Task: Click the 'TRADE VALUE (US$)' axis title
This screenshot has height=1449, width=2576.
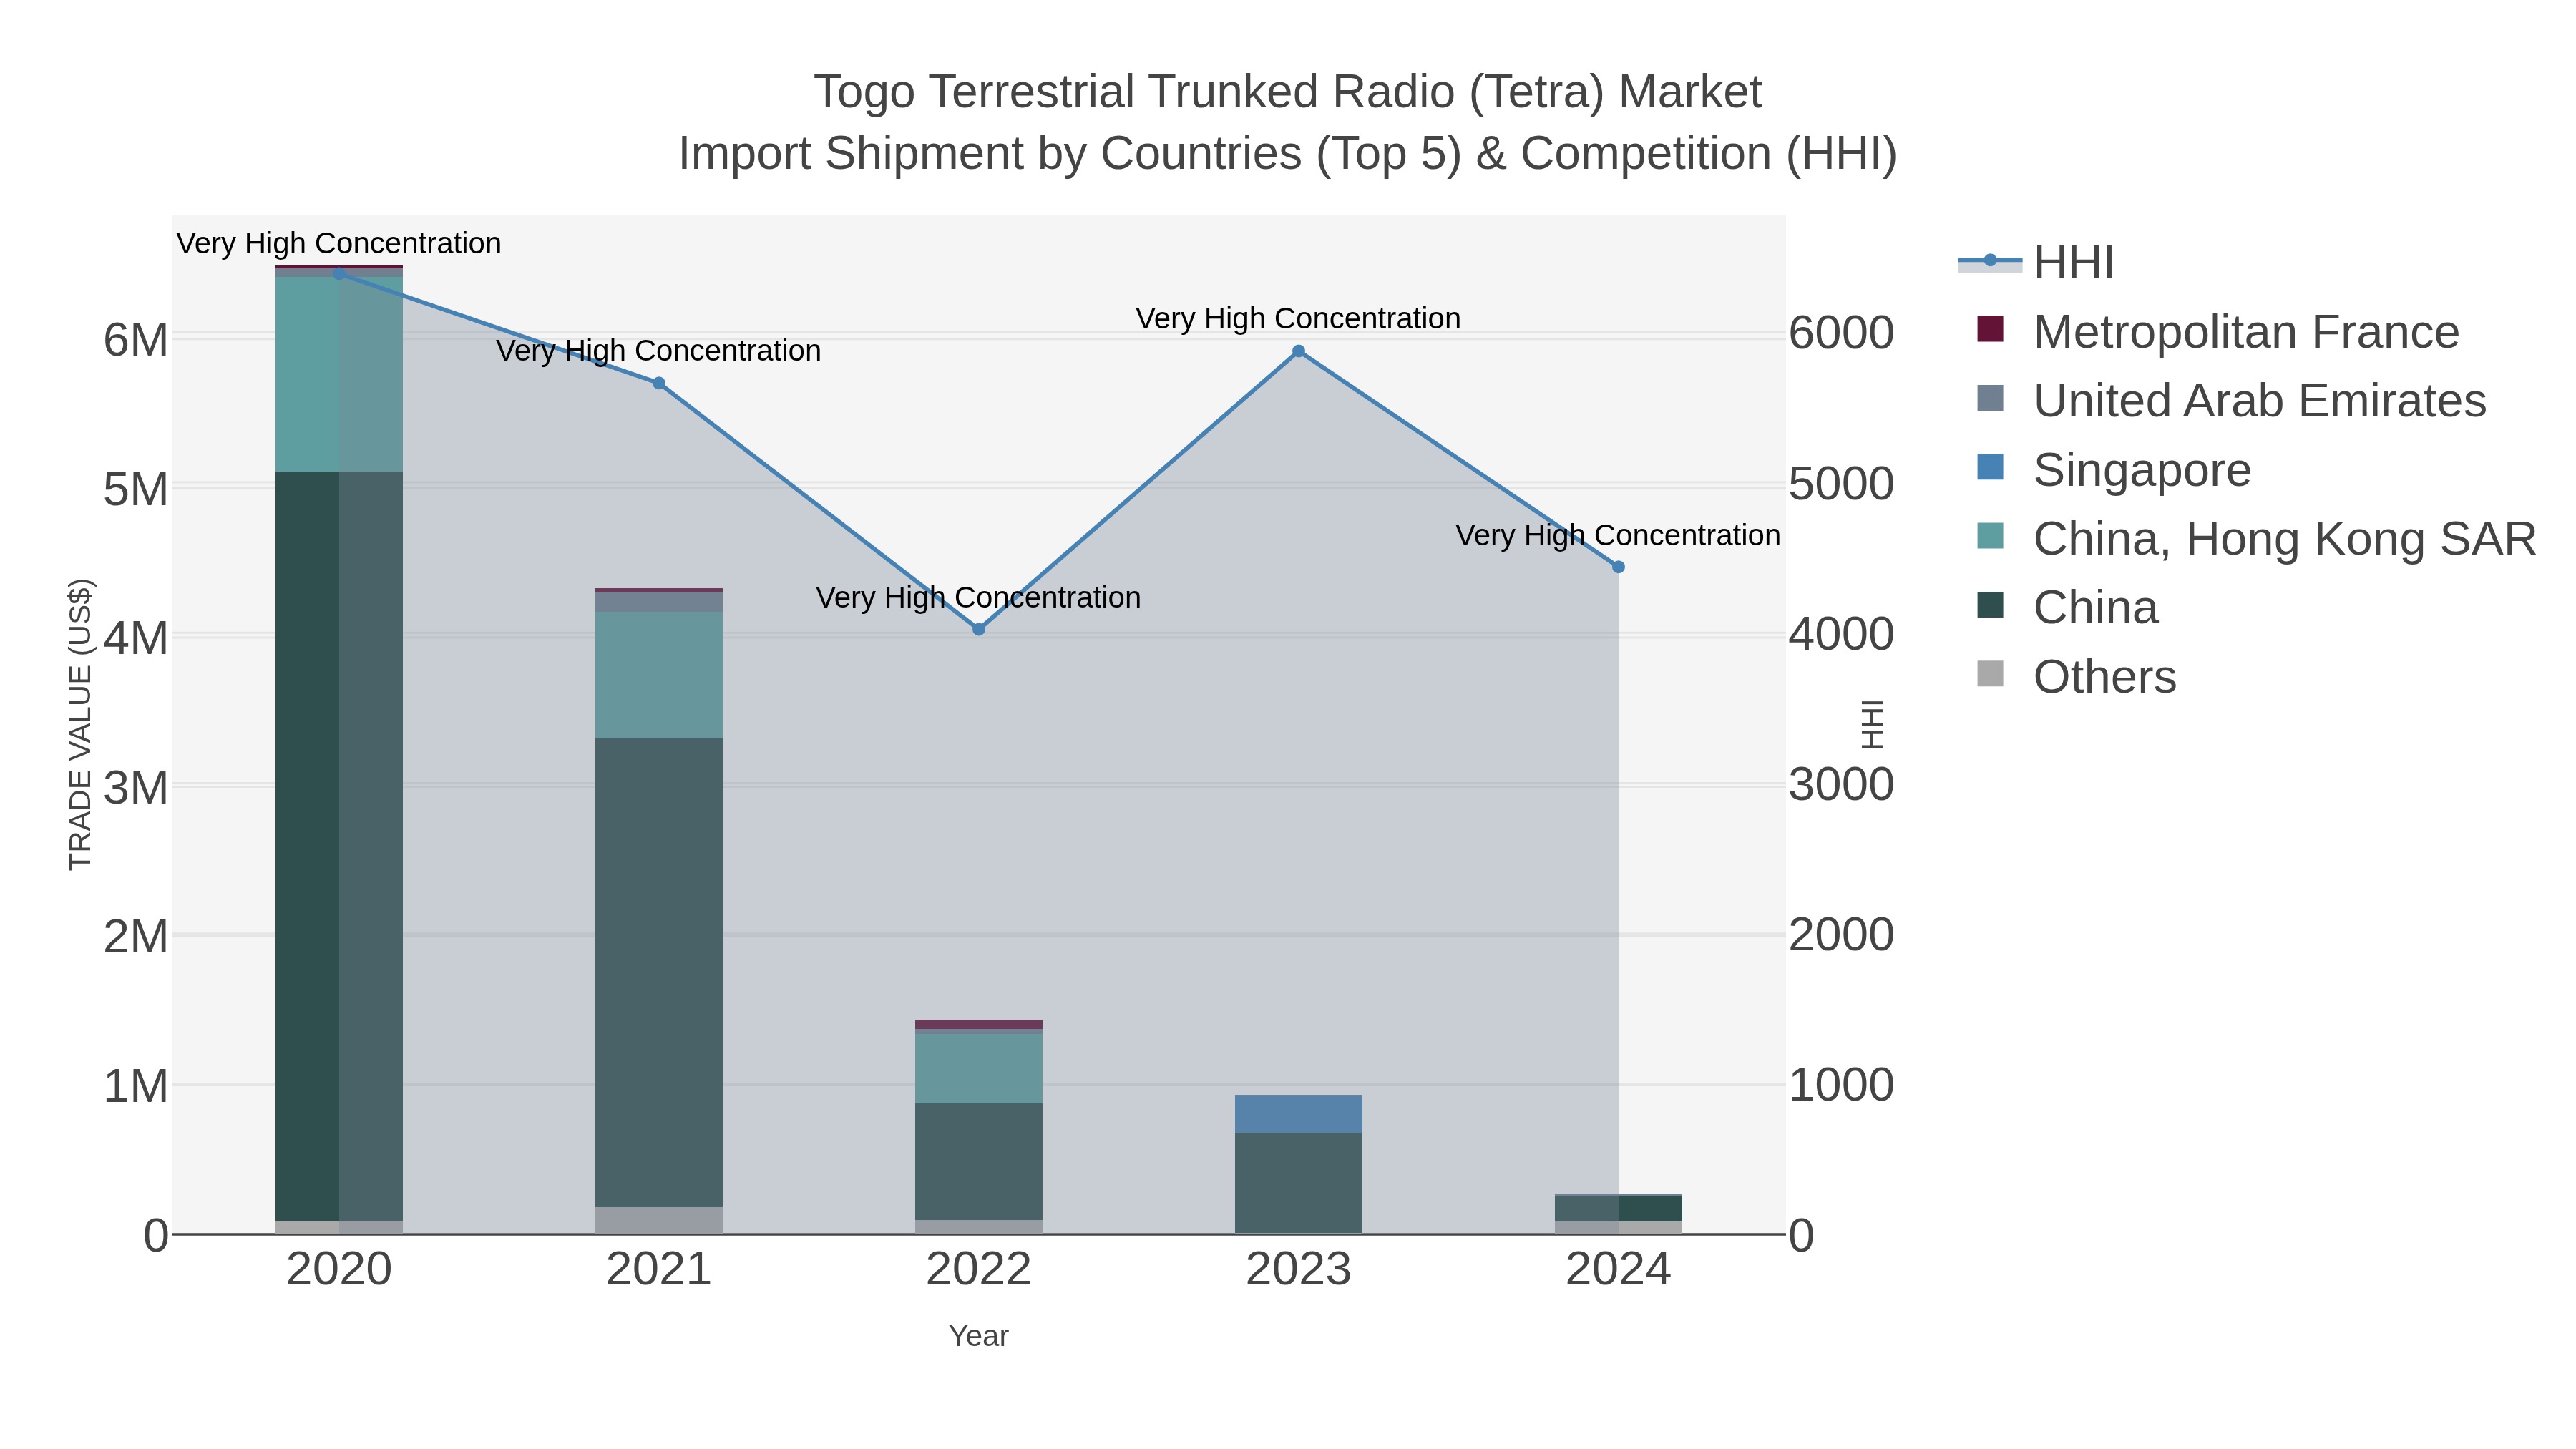Action: [81, 725]
